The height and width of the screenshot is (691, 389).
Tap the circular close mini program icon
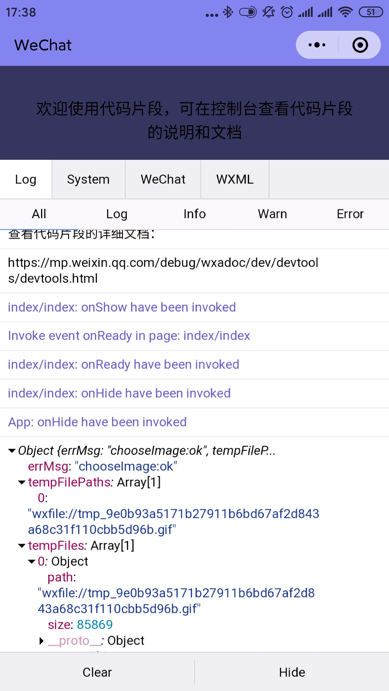click(x=360, y=45)
